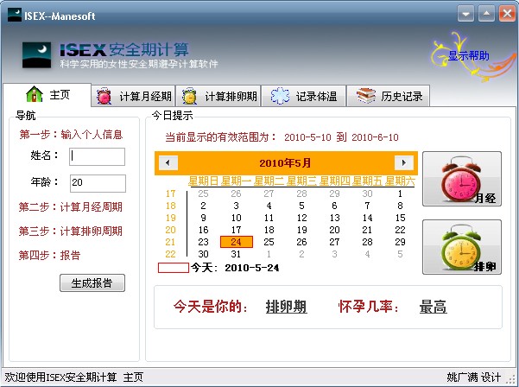519x387 pixels.
Task: Click underlined 最高 probability text
Action: (x=433, y=307)
